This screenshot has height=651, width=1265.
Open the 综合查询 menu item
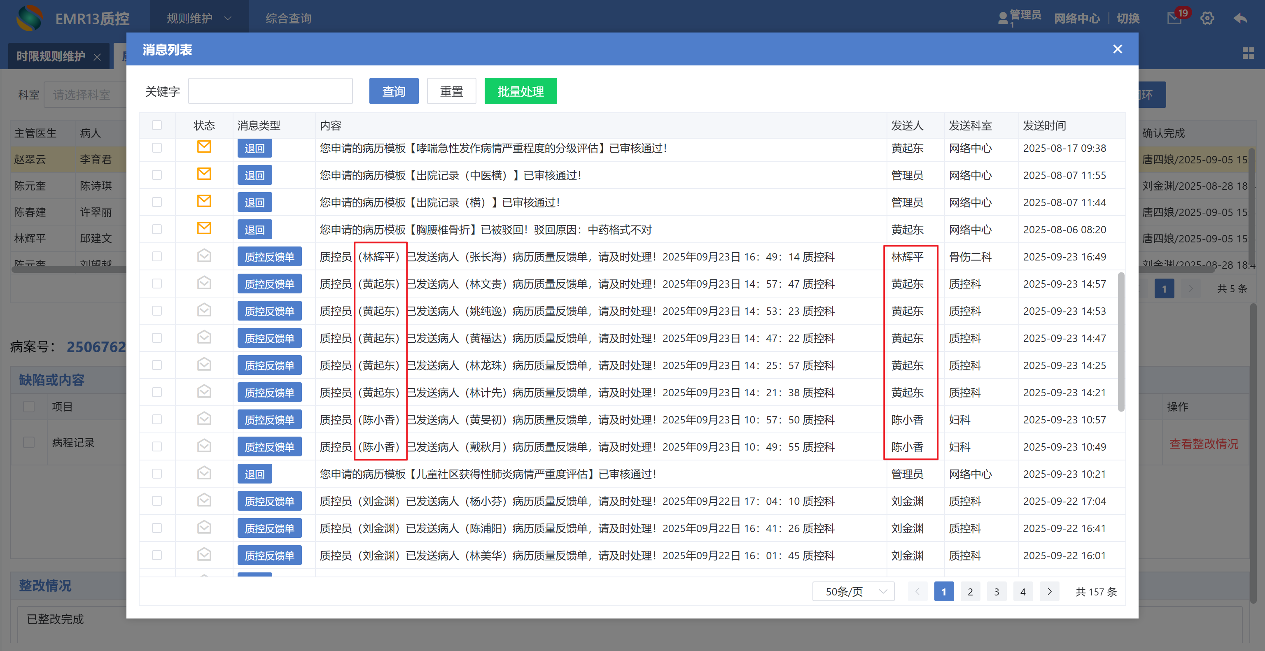pos(288,19)
